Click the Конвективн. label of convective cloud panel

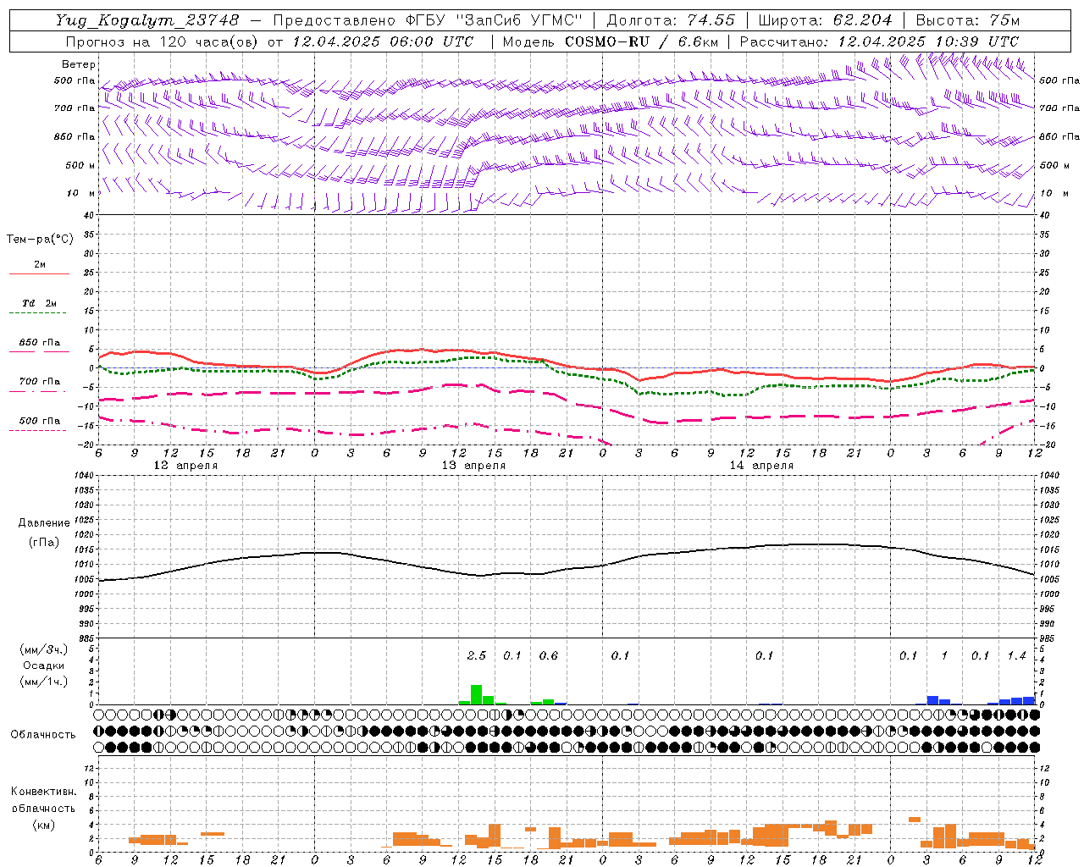[x=44, y=792]
